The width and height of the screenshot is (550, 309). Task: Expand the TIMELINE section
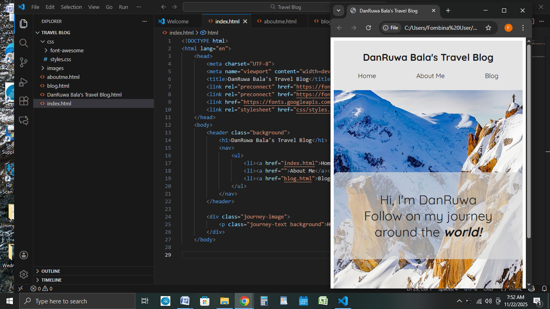(51, 280)
